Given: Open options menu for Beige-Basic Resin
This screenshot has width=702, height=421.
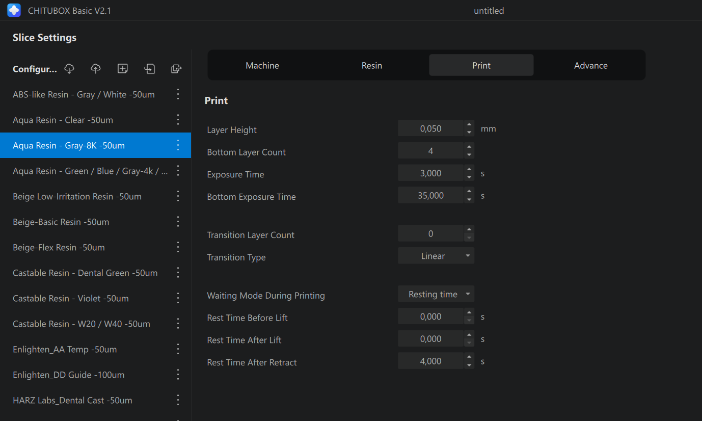Looking at the screenshot, I should pos(178,222).
